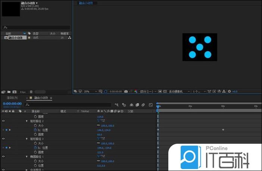Viewport: 262px width, 171px height.
Task: Click the snapshot camera icon in viewer
Action: click(x=126, y=91)
